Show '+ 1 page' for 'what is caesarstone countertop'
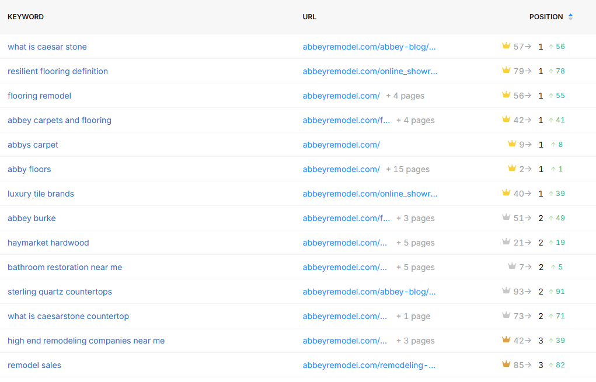 (x=413, y=316)
